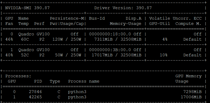Select bus ID 00000000:3B:00.0
This screenshot has width=210, height=103.
click(x=110, y=50)
